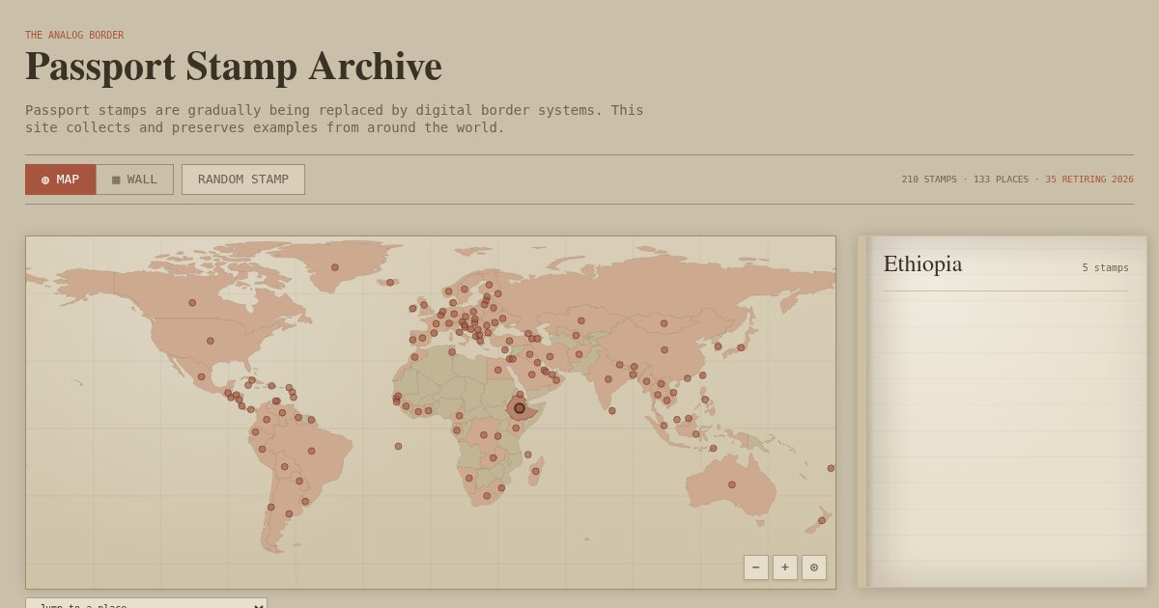Zoom in the map with plus button
The height and width of the screenshot is (608, 1159).
[x=785, y=567]
